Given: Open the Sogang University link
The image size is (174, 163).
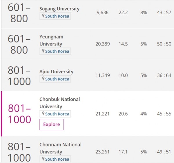Looking at the screenshot, I should [x=59, y=9].
